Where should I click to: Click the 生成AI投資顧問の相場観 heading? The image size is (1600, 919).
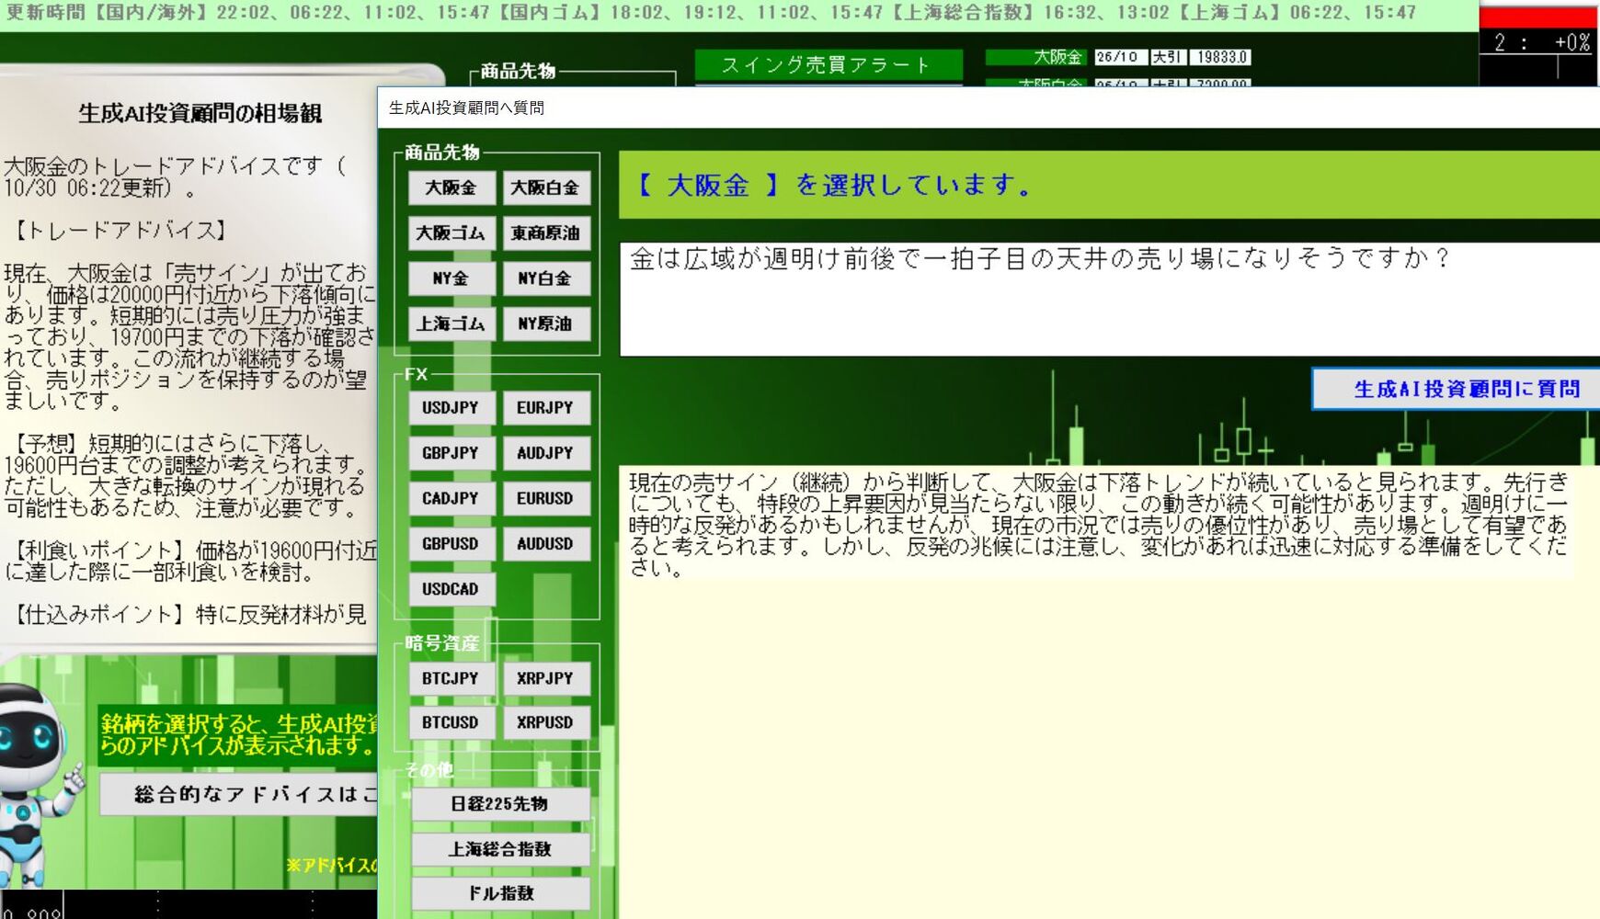coord(200,113)
